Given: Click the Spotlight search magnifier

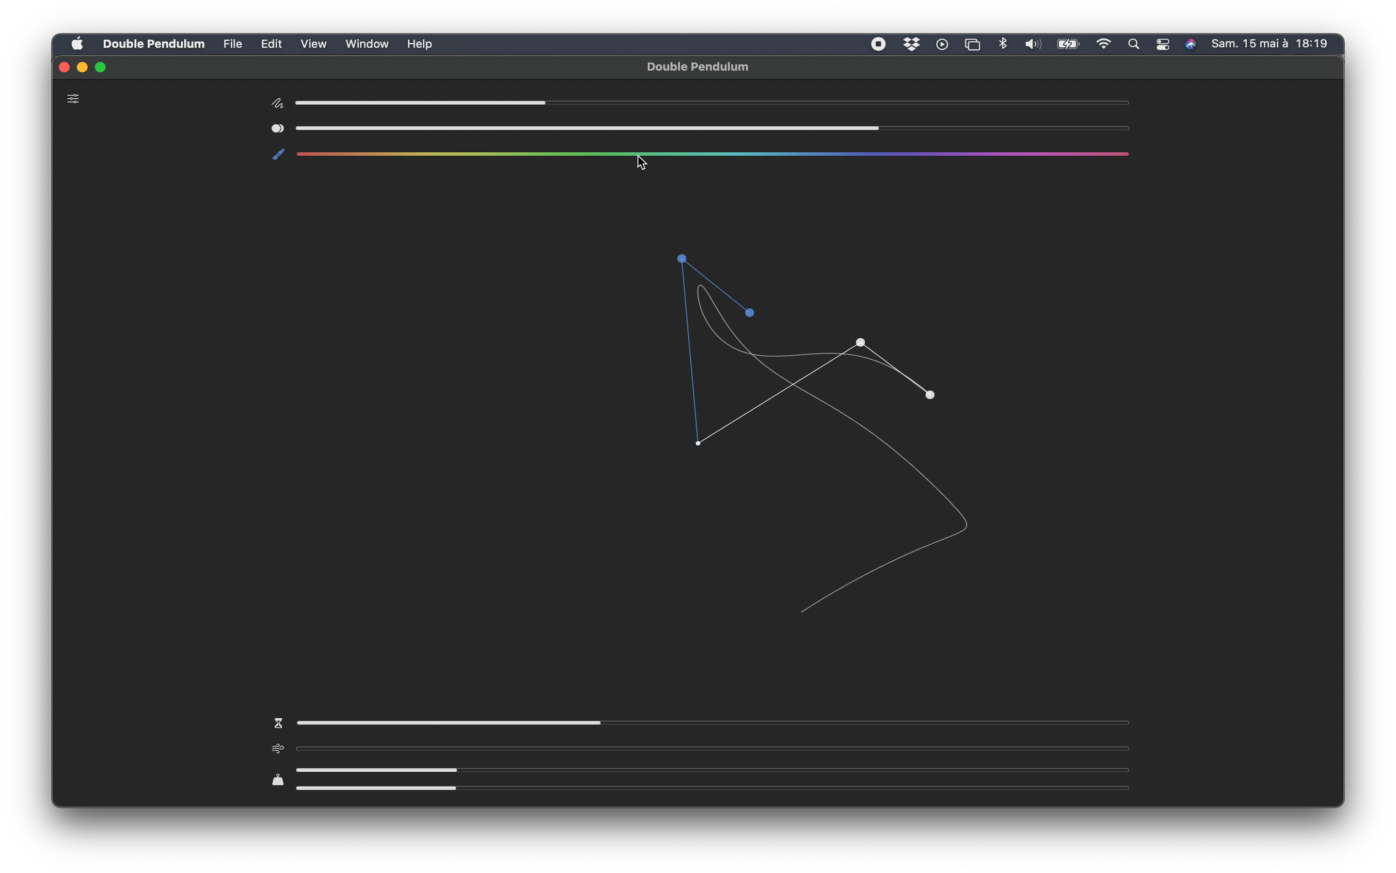Looking at the screenshot, I should 1133,44.
